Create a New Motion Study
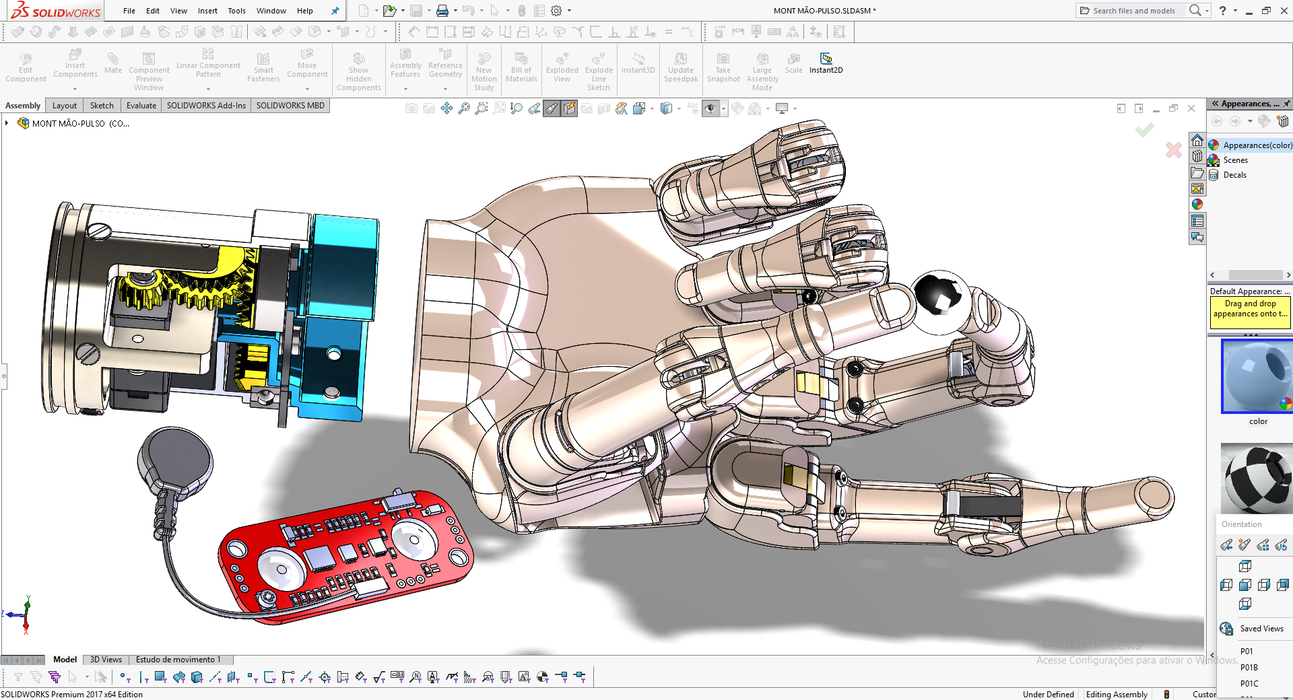The width and height of the screenshot is (1293, 700). coord(484,69)
